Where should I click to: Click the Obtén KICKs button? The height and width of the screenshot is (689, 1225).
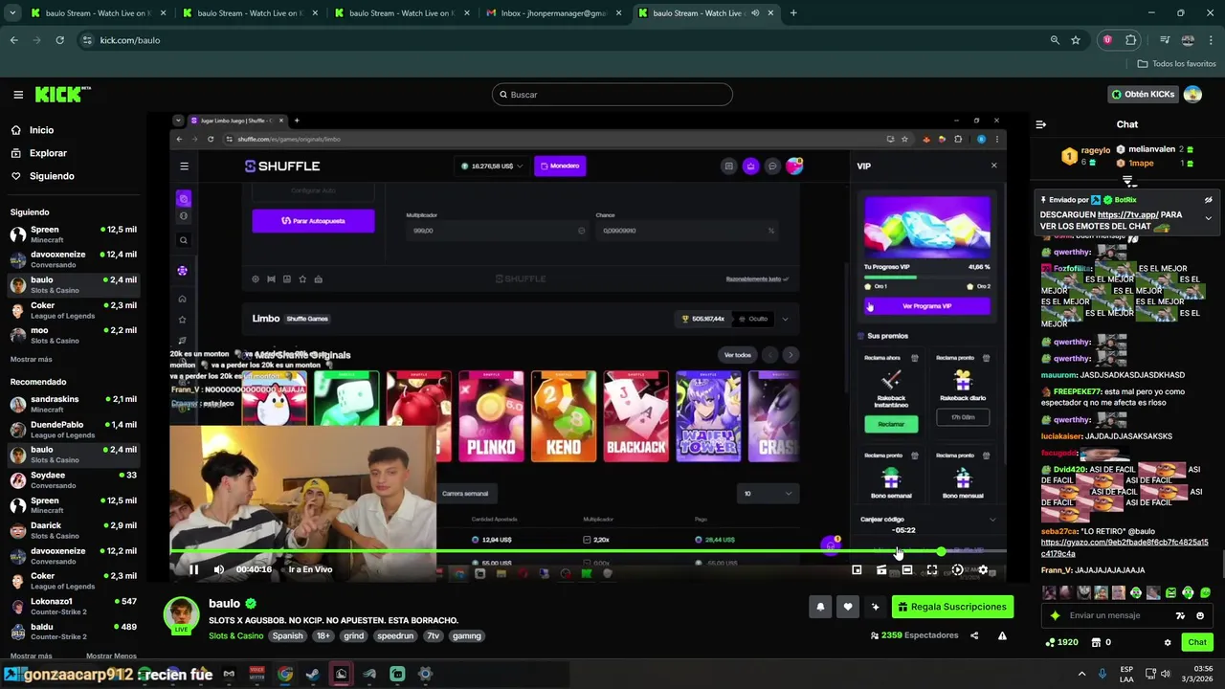pos(1142,95)
